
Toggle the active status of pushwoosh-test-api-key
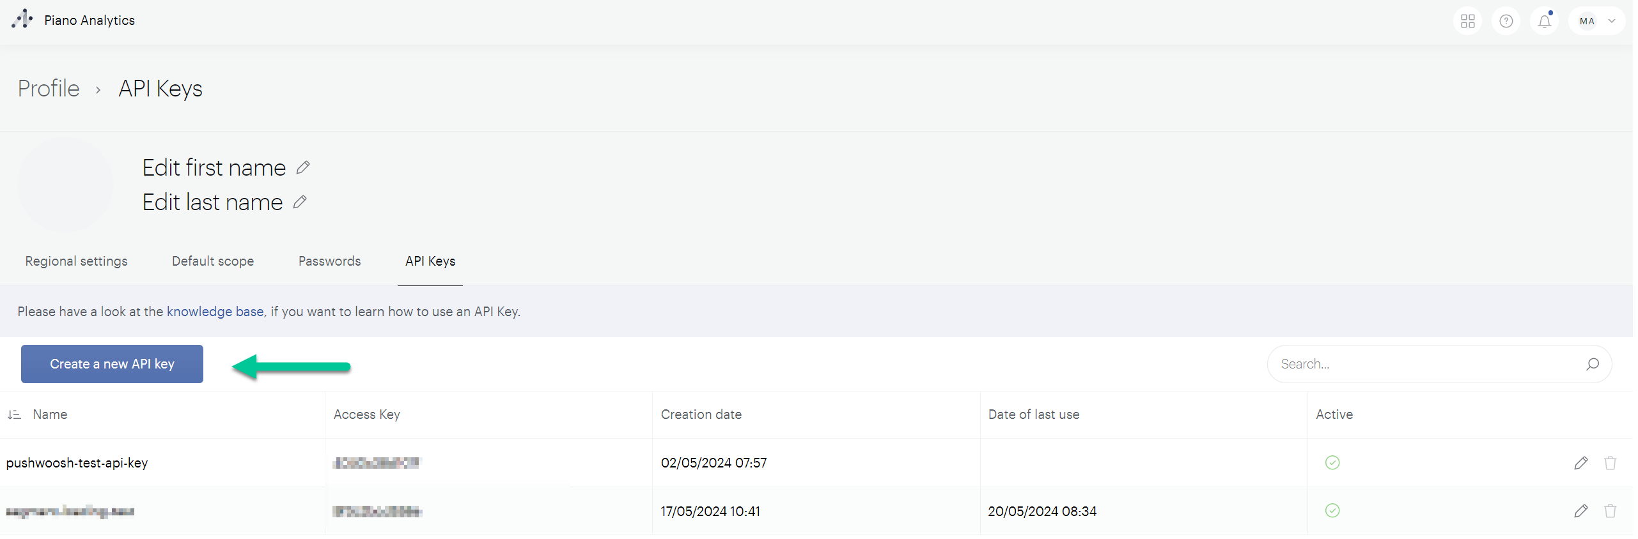pyautogui.click(x=1332, y=462)
